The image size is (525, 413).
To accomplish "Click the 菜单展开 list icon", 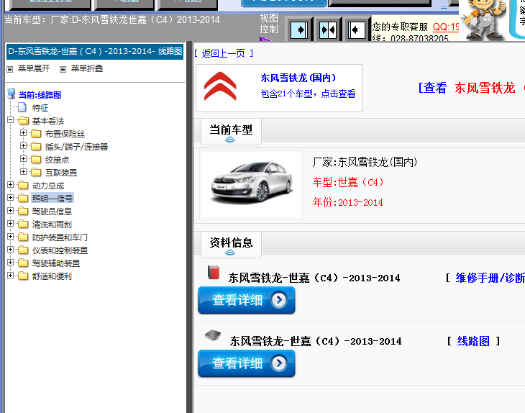I will (10, 69).
